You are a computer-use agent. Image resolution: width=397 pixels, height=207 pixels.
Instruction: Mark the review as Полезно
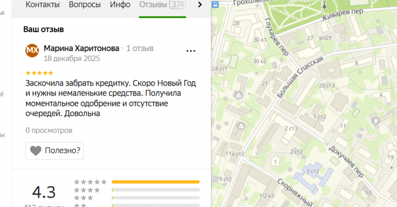(54, 151)
